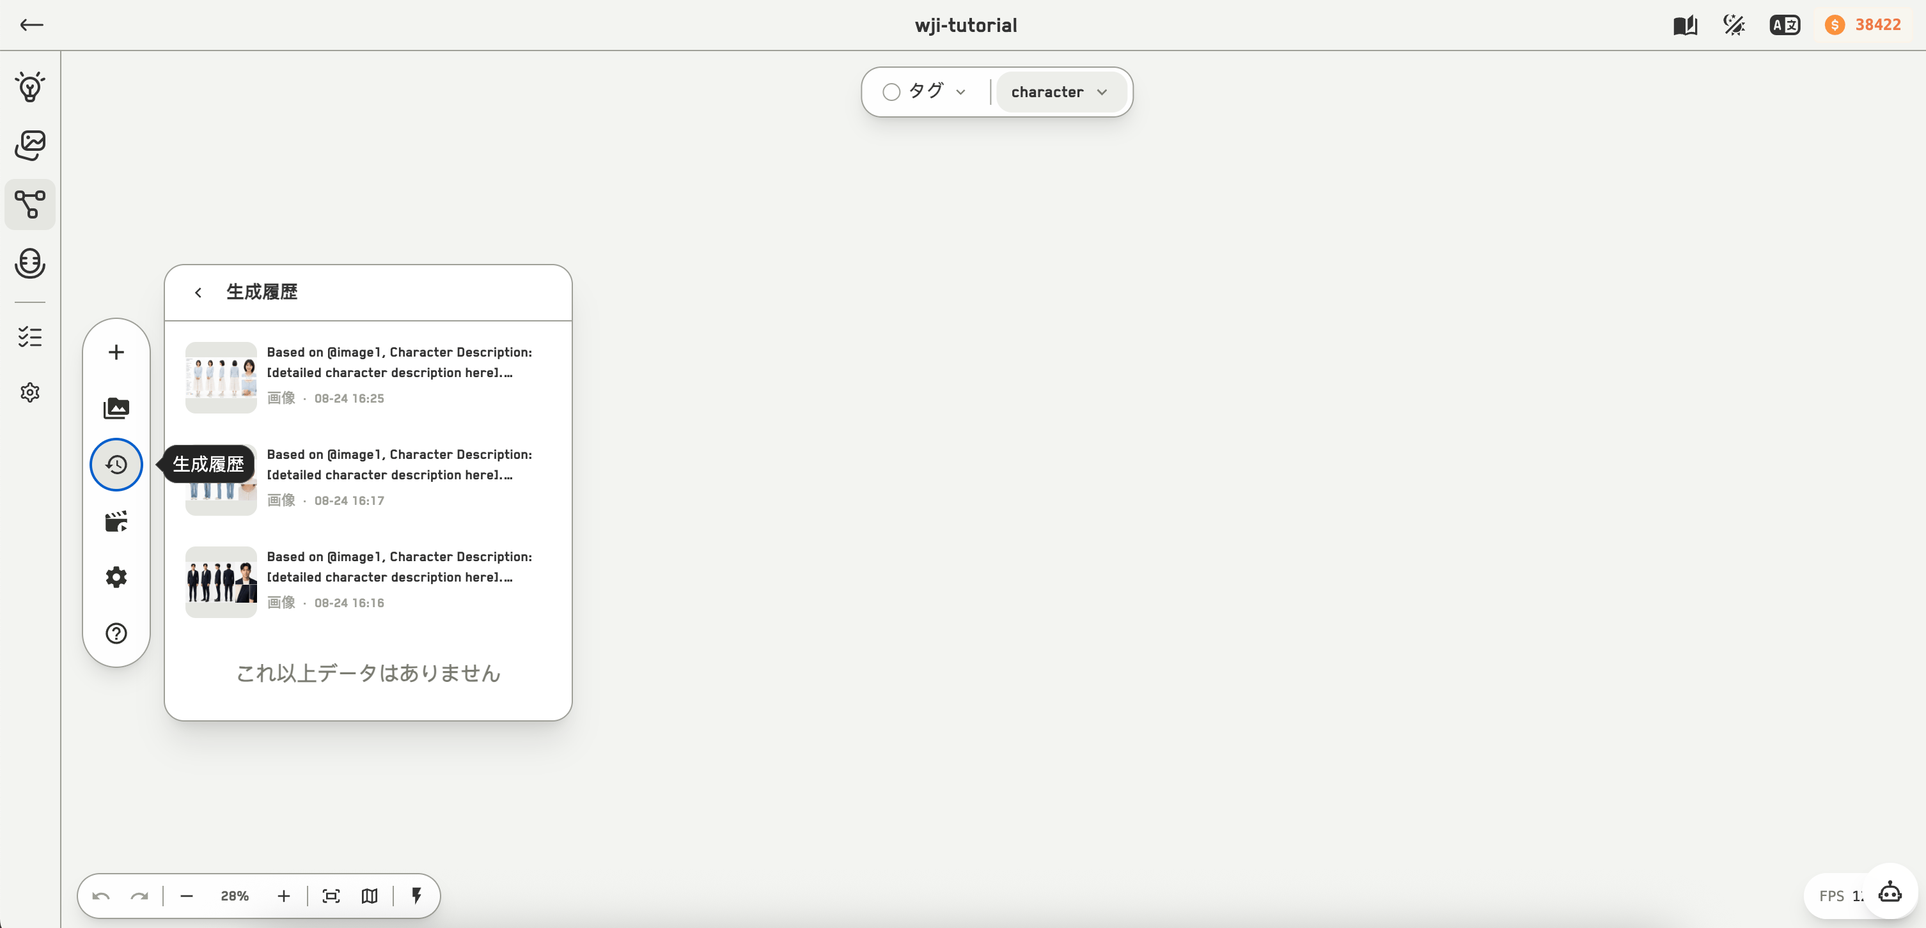Open the face character sidebar icon
Viewport: 1926px width, 928px height.
click(x=30, y=263)
